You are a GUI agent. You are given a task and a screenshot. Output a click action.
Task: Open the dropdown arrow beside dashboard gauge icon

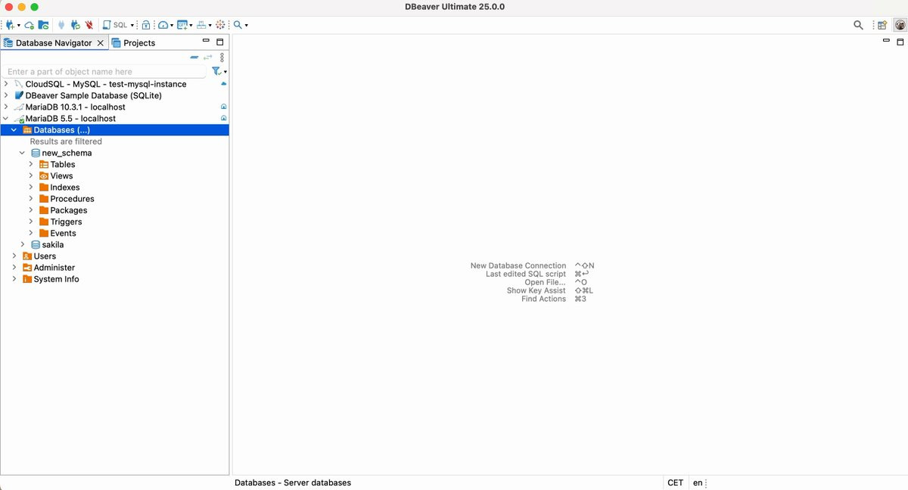173,26
